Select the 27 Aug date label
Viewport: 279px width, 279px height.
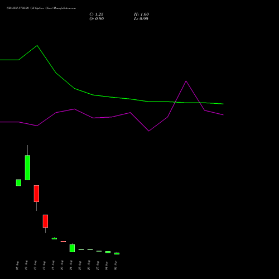pyautogui.click(x=98, y=266)
